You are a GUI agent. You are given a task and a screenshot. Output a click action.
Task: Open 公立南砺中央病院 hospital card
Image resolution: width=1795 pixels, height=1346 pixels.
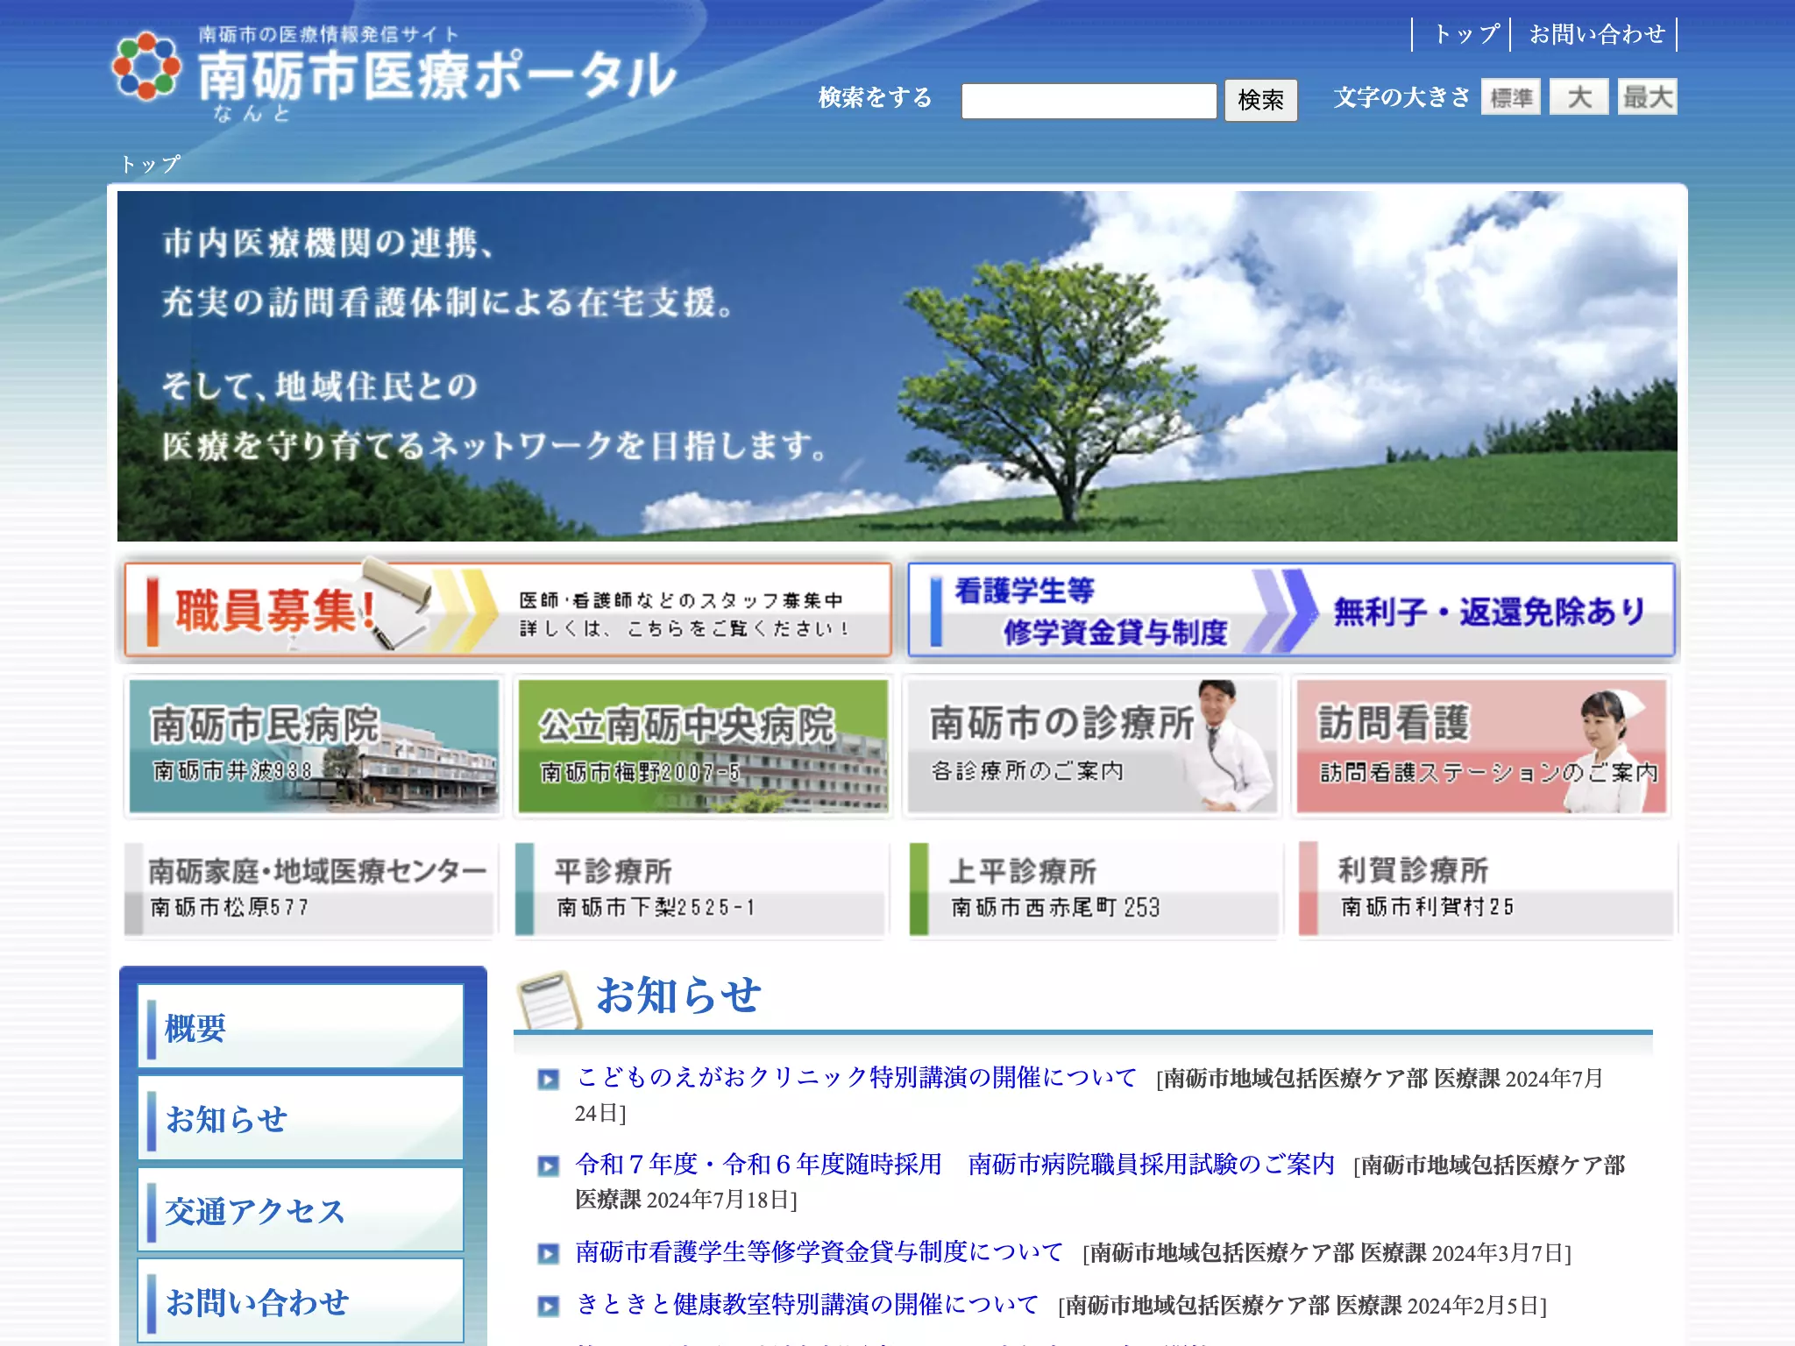[x=703, y=747]
